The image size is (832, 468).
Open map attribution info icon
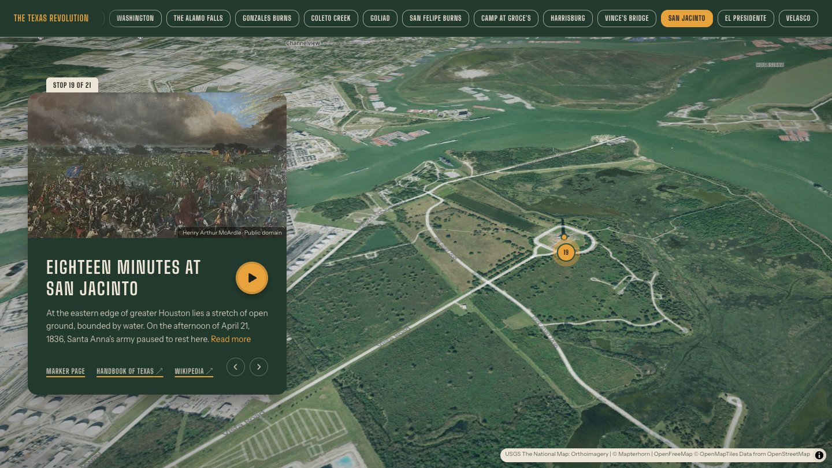819,455
